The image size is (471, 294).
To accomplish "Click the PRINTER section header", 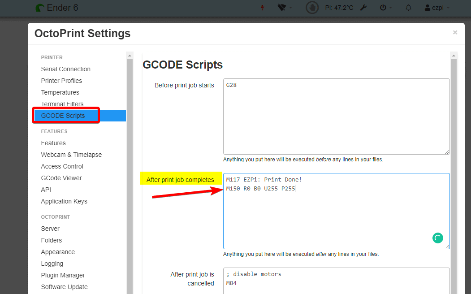I will 52,57.
